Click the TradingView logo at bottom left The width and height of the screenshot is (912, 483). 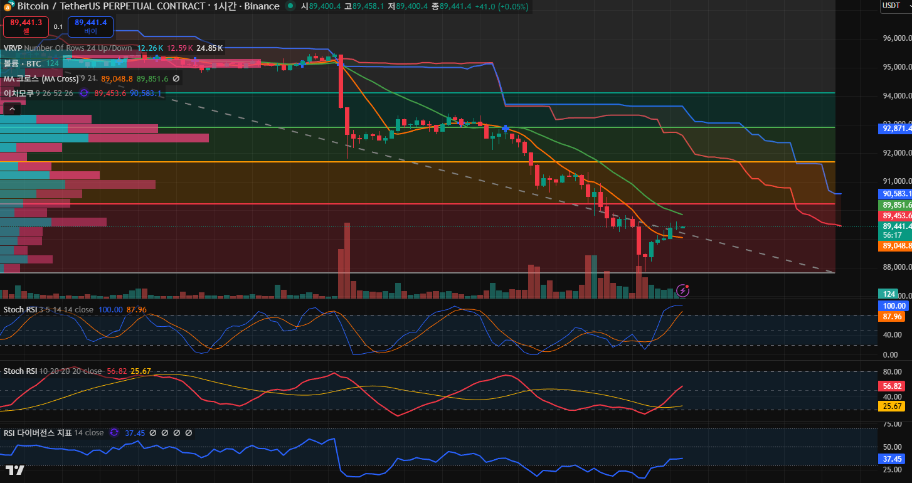coord(15,470)
